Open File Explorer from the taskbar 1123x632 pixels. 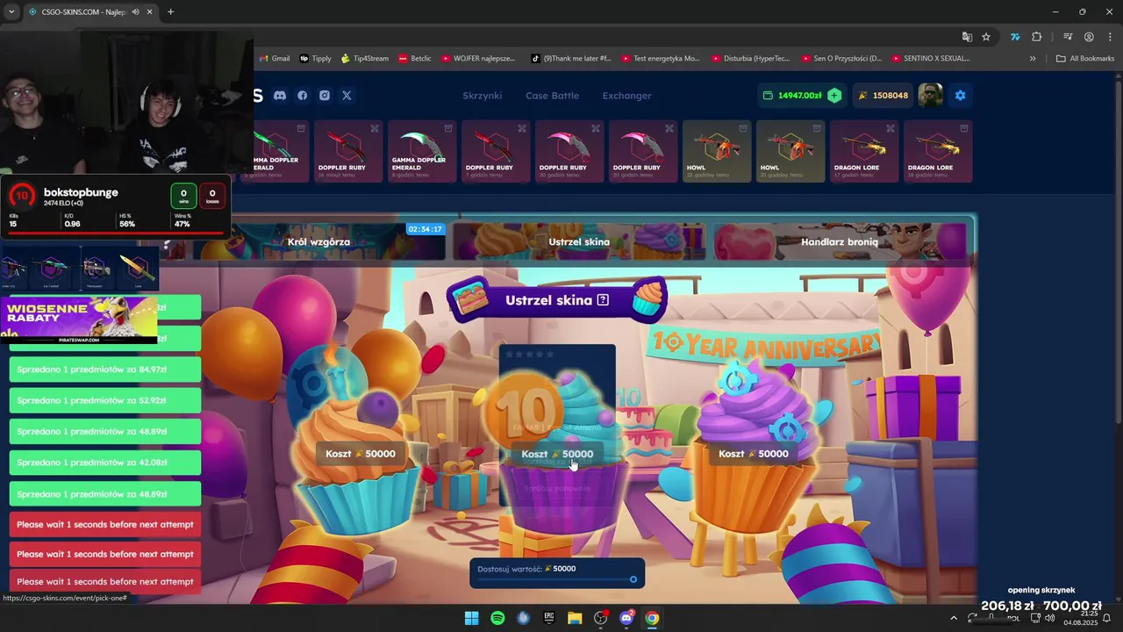pos(575,618)
